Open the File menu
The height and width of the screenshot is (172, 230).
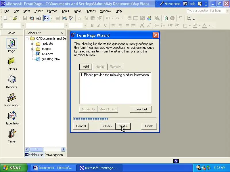pyautogui.click(x=7, y=11)
